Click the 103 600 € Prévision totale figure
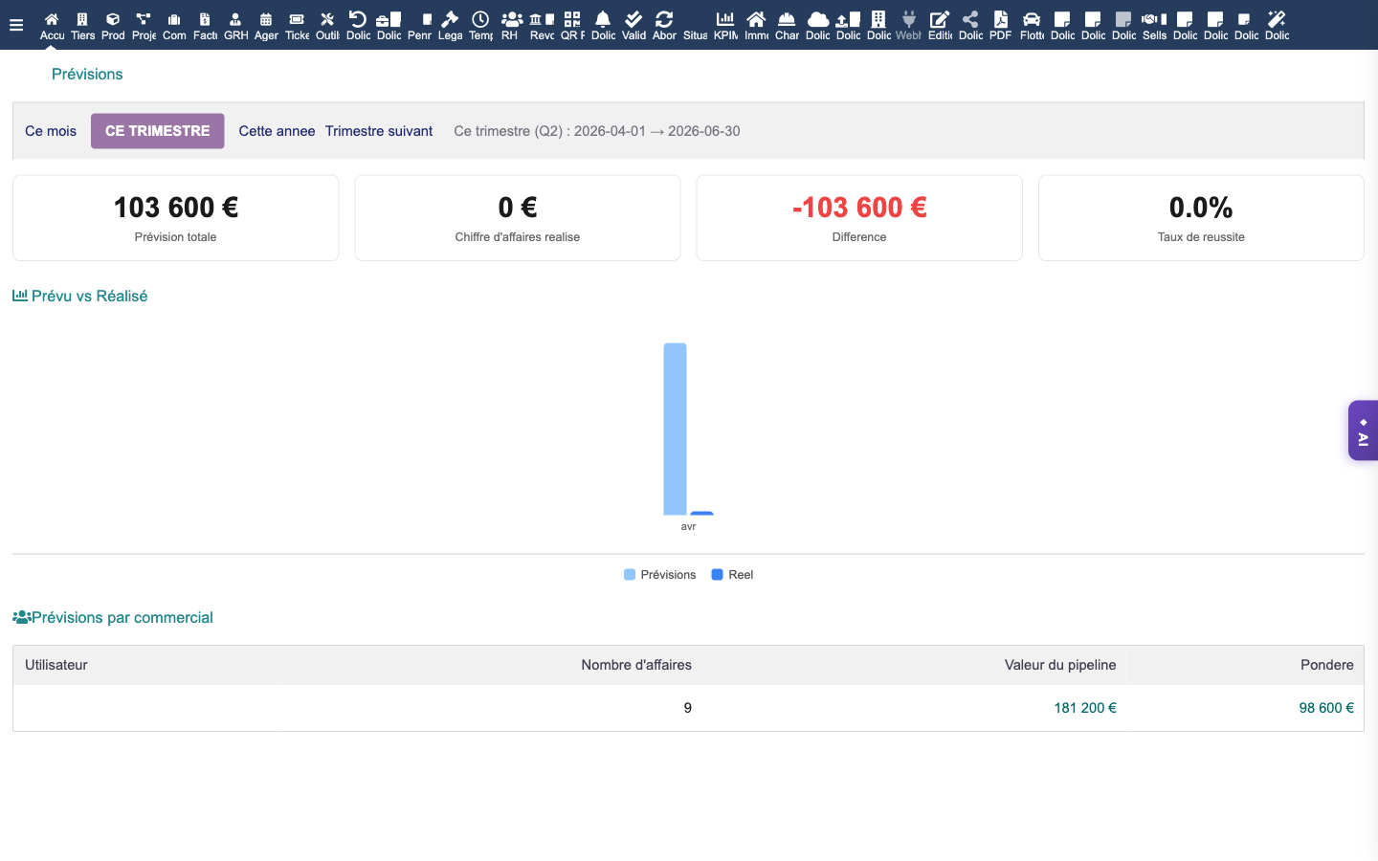The image size is (1378, 861). [176, 208]
